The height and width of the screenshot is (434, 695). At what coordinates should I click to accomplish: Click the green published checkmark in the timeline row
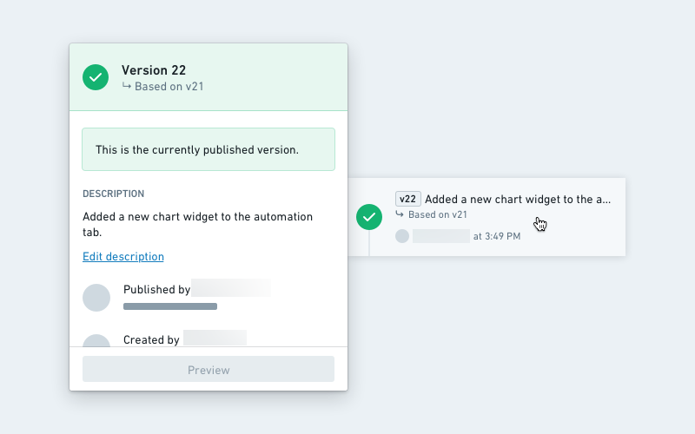pyautogui.click(x=369, y=217)
